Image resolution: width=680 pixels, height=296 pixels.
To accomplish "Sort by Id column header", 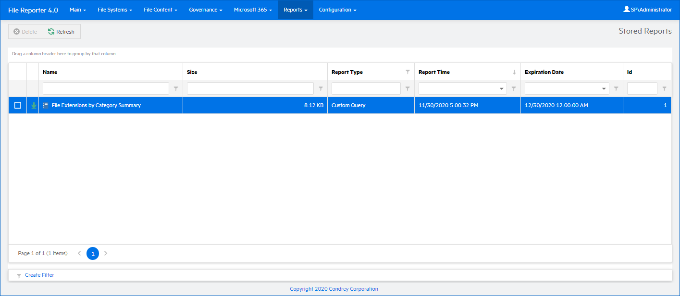I will pos(647,72).
